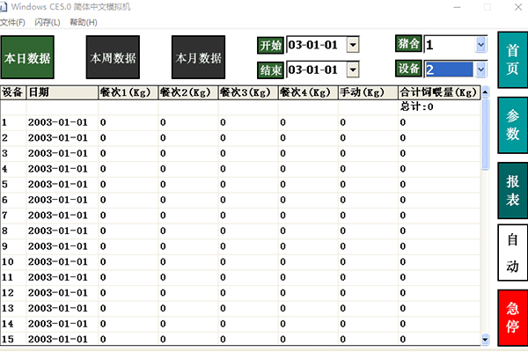Expand the 结束 end date dropdown
The width and height of the screenshot is (528, 352).
click(353, 70)
